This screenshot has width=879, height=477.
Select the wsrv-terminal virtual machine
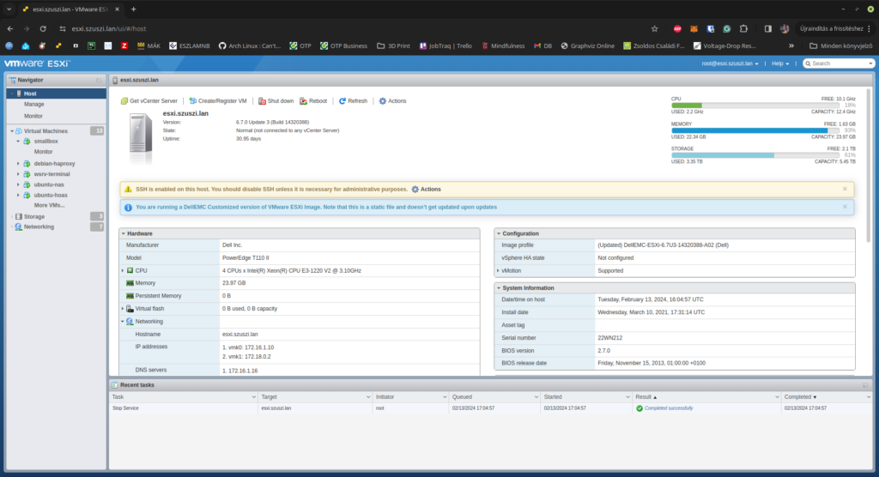pyautogui.click(x=52, y=174)
